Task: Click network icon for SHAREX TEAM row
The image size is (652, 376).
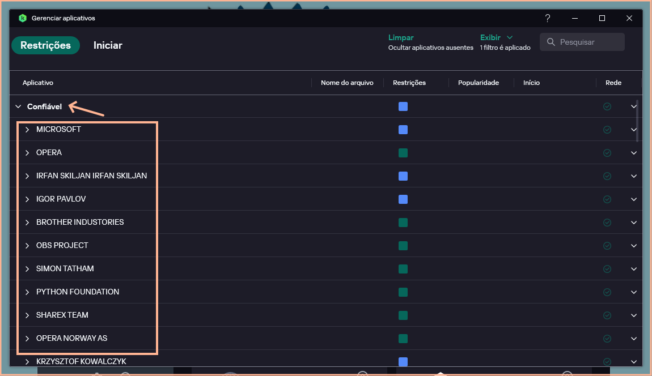Action: (x=607, y=315)
